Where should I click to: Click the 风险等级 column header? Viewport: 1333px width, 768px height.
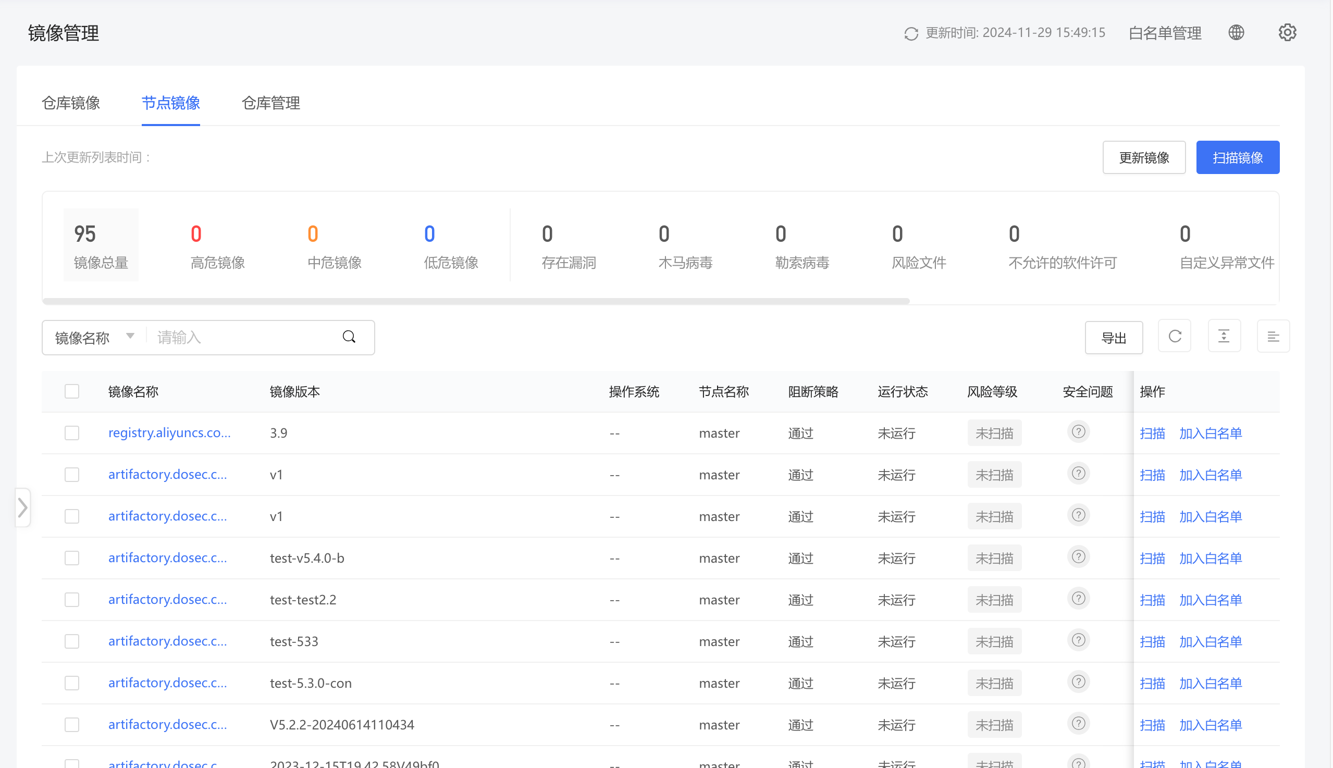[x=992, y=392]
